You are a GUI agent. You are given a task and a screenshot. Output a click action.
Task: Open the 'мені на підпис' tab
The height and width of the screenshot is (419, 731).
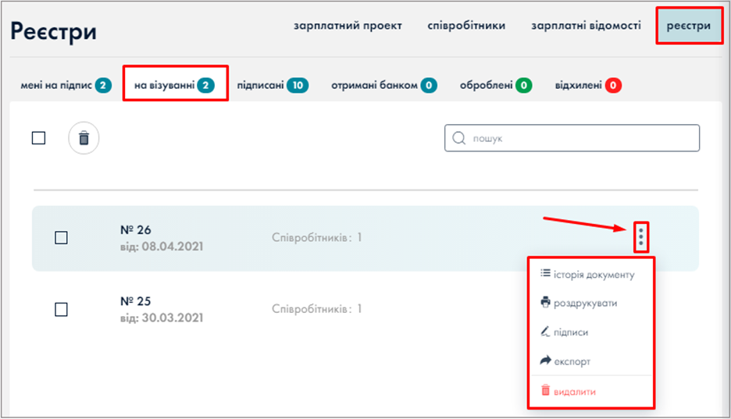point(66,85)
